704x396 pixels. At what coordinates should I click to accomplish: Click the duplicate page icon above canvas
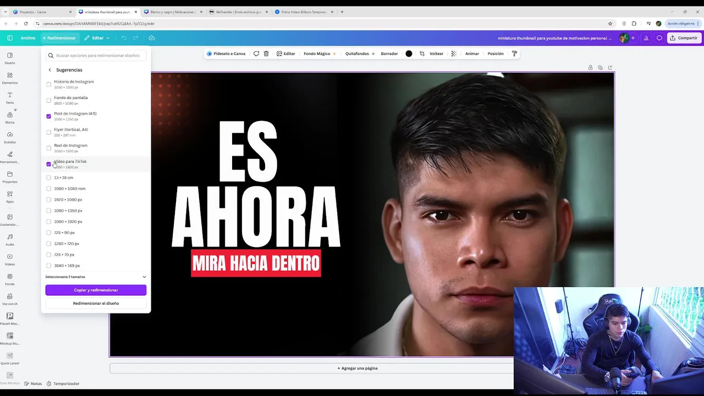coord(600,68)
